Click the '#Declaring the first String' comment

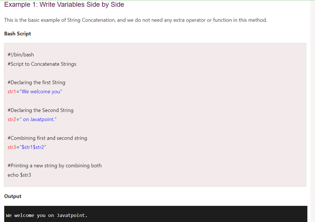37,82
